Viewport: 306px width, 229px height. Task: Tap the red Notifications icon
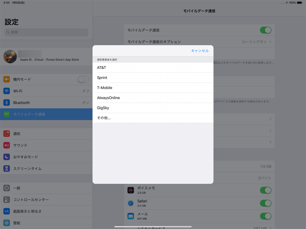click(x=7, y=134)
